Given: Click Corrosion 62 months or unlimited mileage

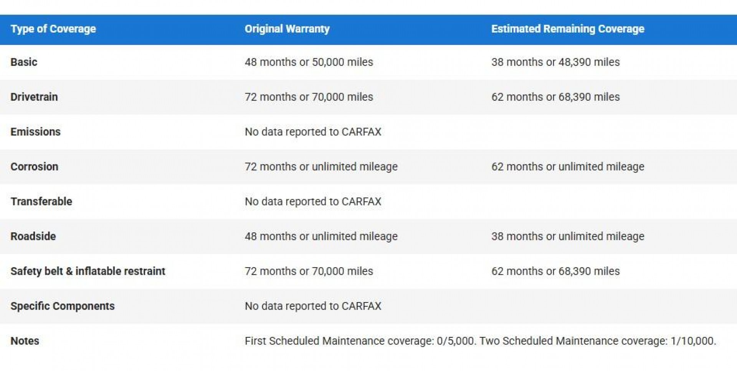Looking at the screenshot, I should click(x=567, y=167).
